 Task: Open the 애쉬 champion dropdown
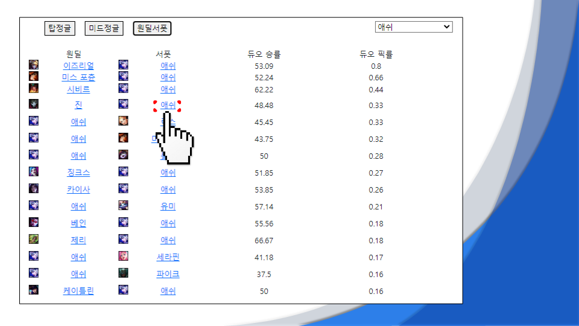[x=414, y=27]
